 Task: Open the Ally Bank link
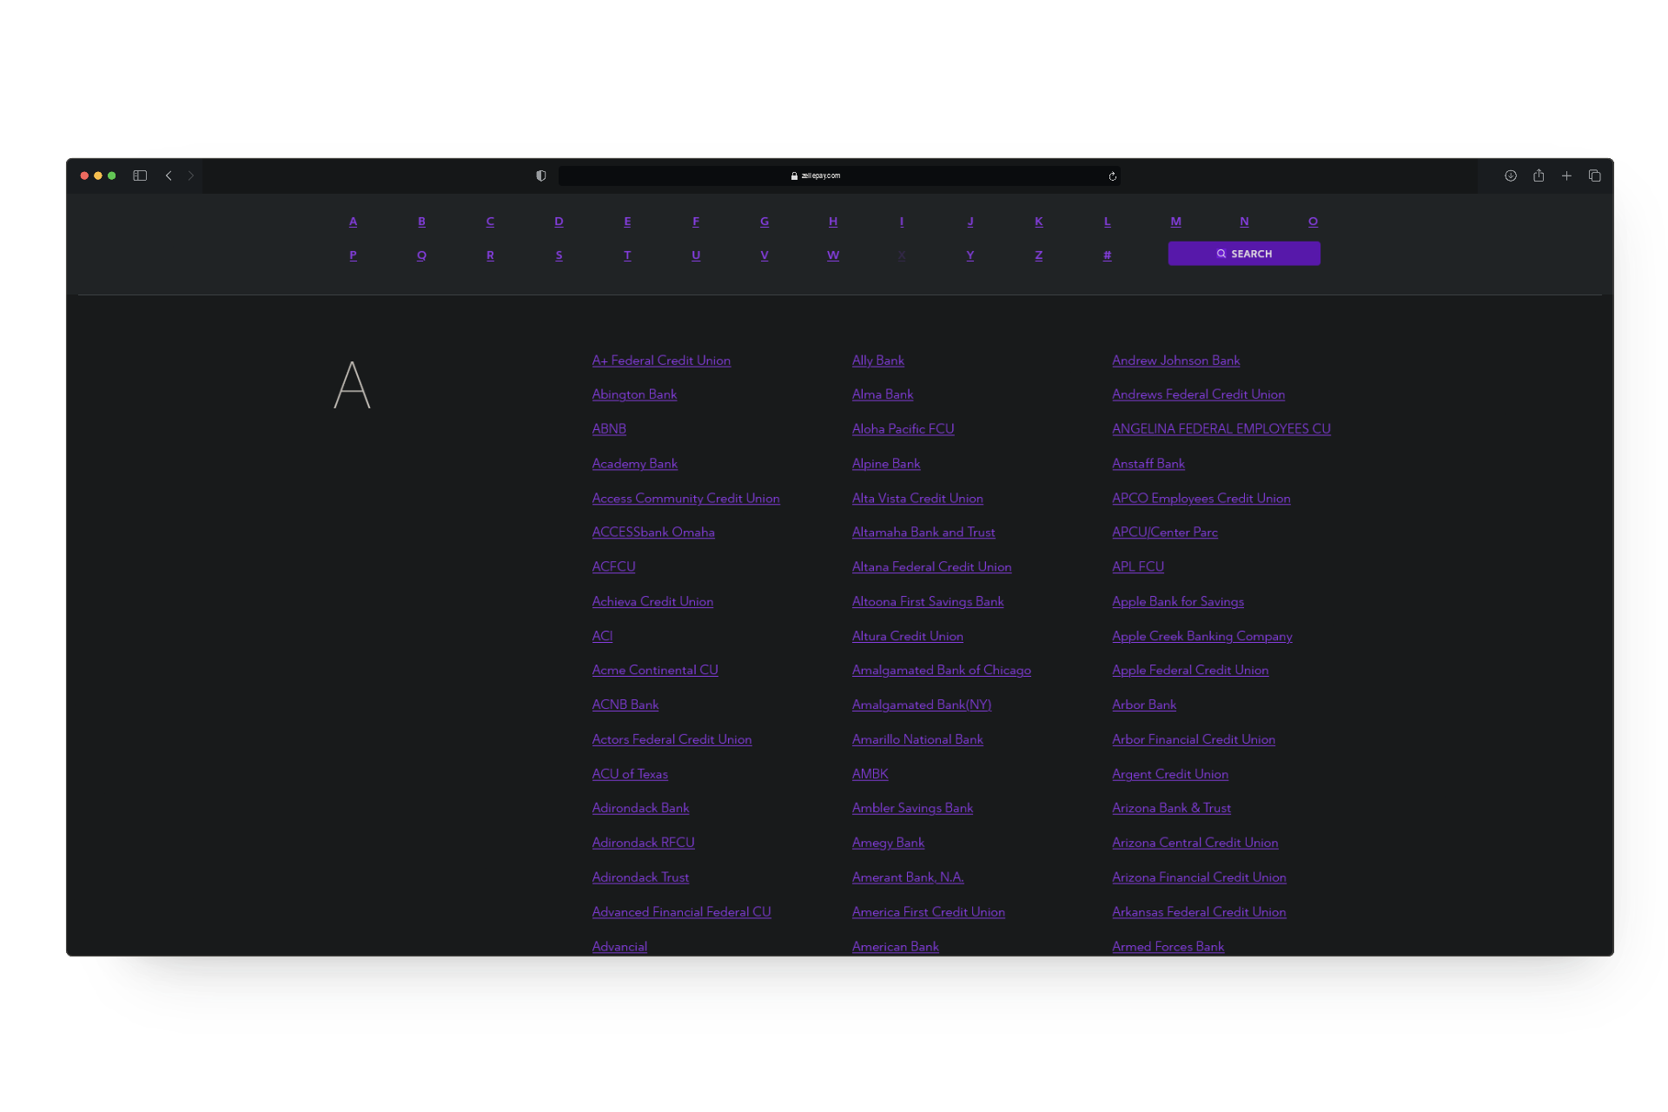click(x=877, y=361)
